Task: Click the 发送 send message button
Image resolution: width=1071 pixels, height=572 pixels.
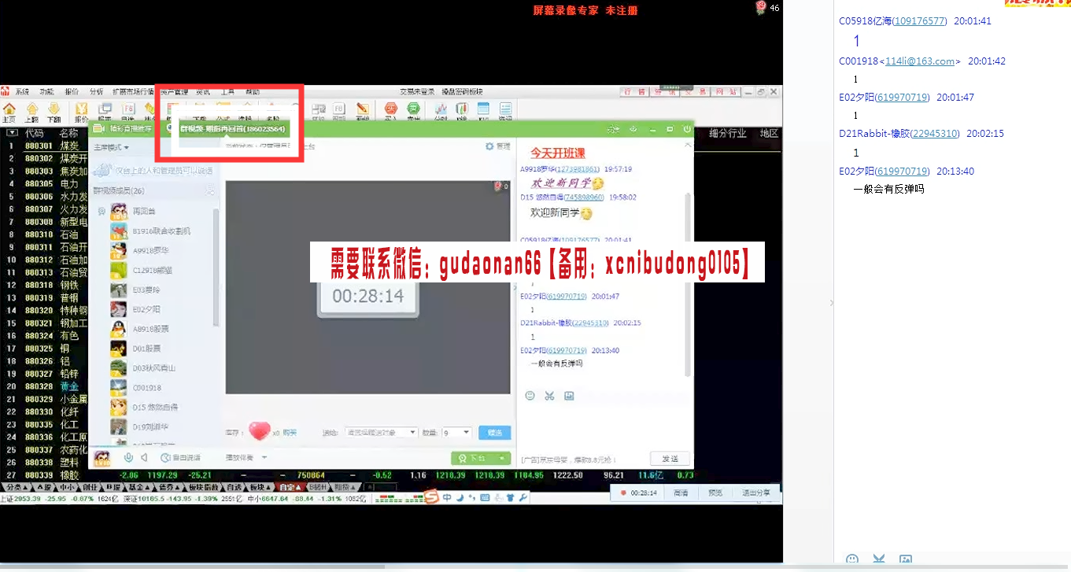Action: point(670,459)
